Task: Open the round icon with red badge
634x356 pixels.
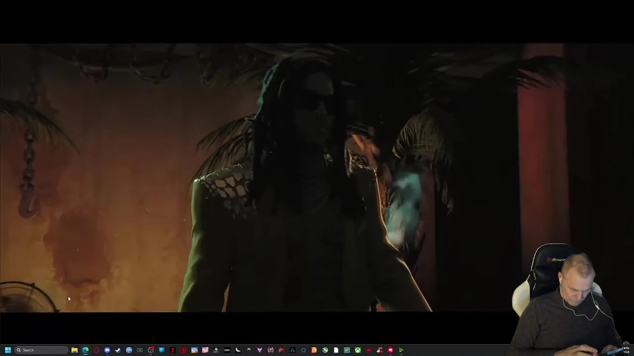Action: (x=151, y=350)
